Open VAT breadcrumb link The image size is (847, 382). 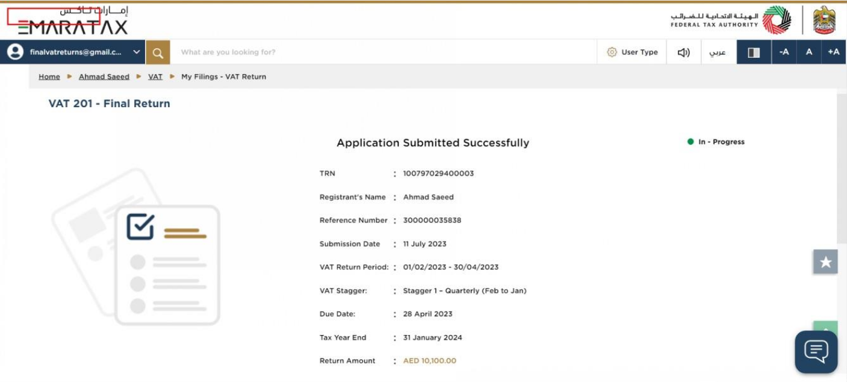[x=155, y=77]
